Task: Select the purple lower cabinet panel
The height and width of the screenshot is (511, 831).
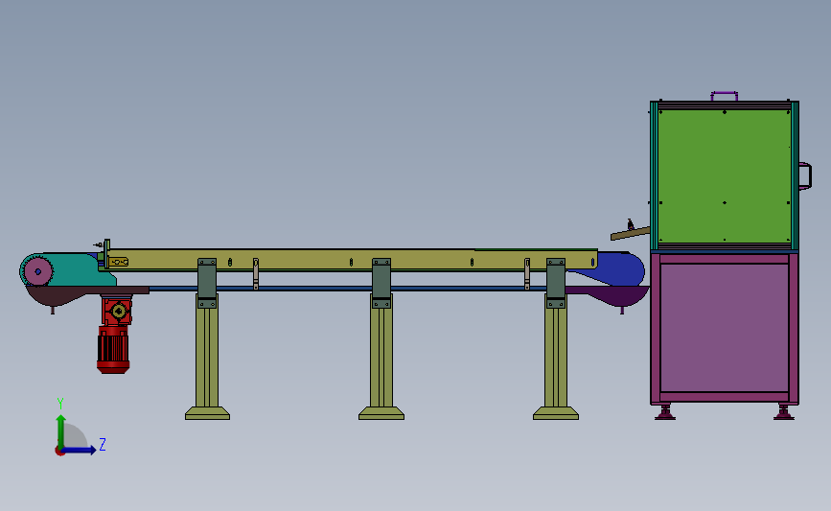Action: [725, 328]
